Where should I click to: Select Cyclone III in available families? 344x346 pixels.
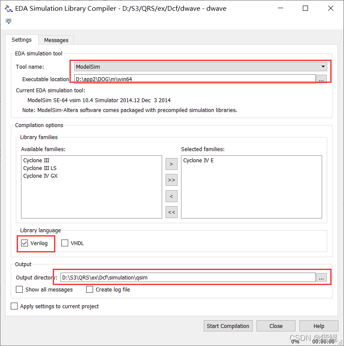coord(36,161)
